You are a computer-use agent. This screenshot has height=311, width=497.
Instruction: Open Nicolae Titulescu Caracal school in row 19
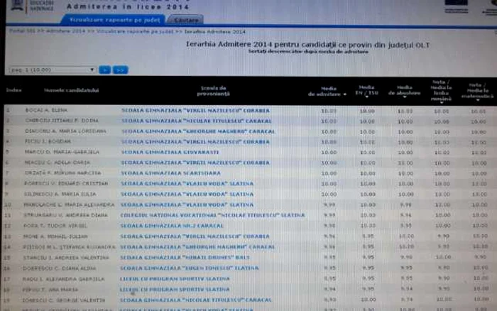[195, 300]
